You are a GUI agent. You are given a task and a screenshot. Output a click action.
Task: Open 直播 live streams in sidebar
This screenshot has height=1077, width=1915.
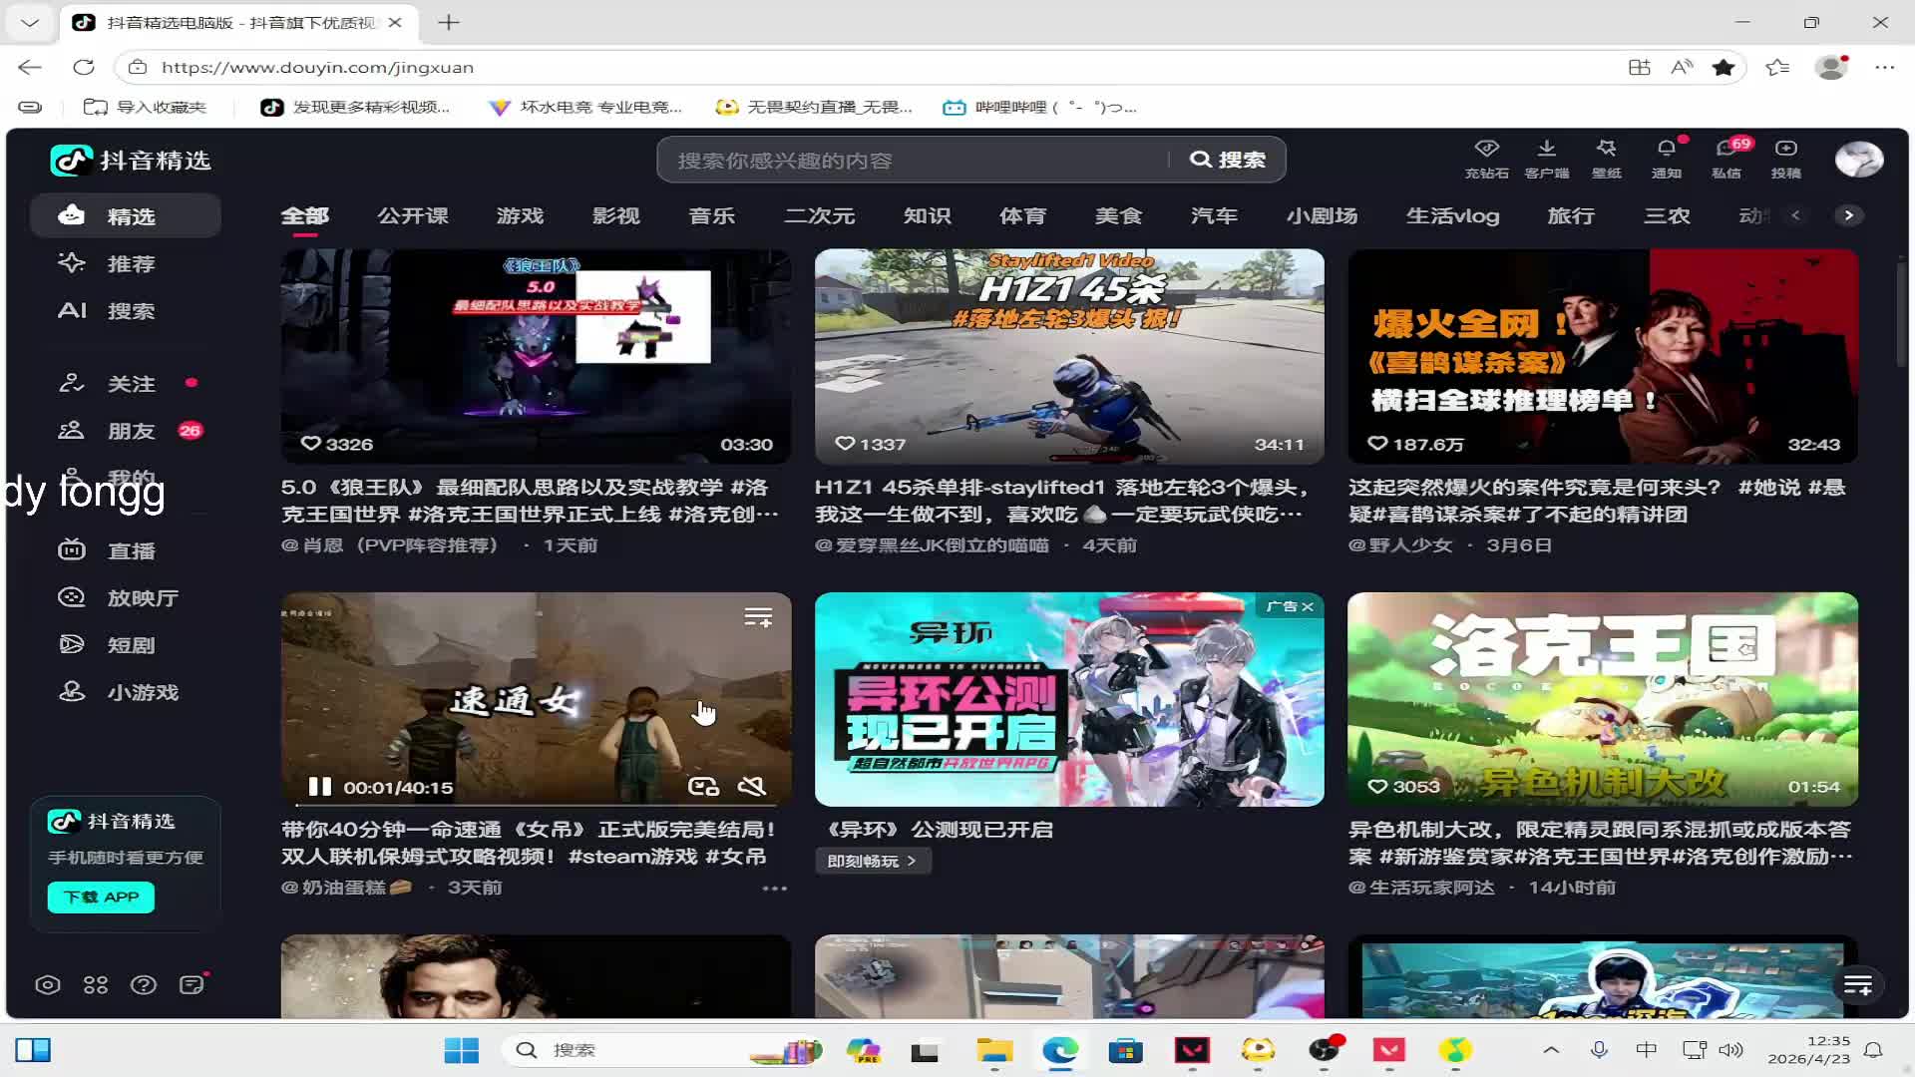tap(130, 550)
